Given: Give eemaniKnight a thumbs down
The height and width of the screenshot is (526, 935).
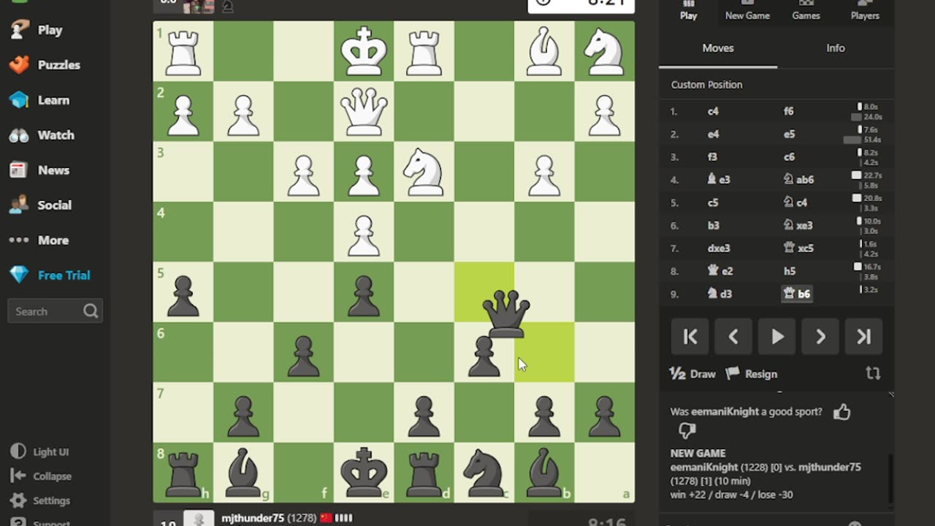Looking at the screenshot, I should pos(687,431).
